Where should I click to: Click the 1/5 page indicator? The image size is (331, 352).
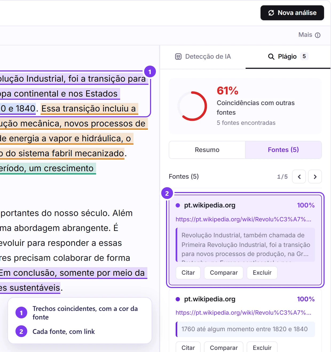tap(282, 177)
